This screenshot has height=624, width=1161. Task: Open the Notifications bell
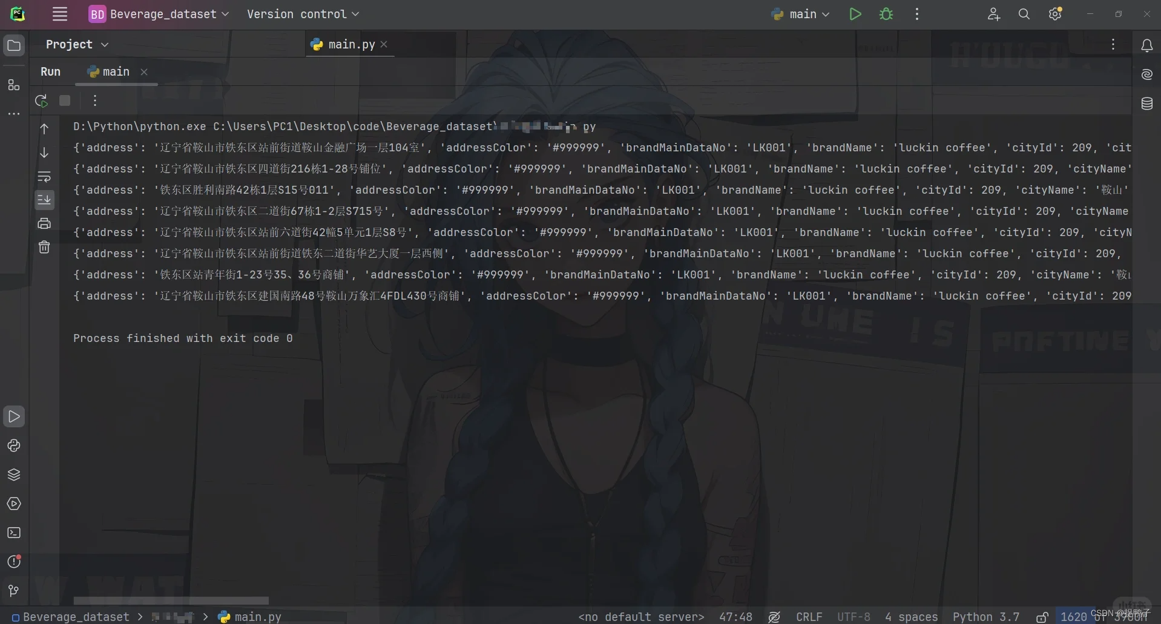(1146, 45)
